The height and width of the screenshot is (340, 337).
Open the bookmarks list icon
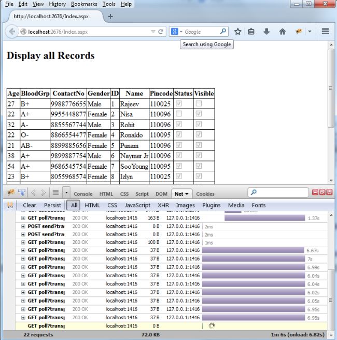[251, 32]
